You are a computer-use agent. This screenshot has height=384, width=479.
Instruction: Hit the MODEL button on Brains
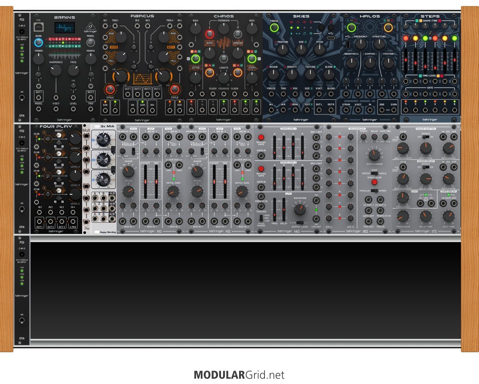click(90, 42)
